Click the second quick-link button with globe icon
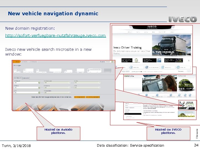Screen dimensions: 200x150 [136, 67]
